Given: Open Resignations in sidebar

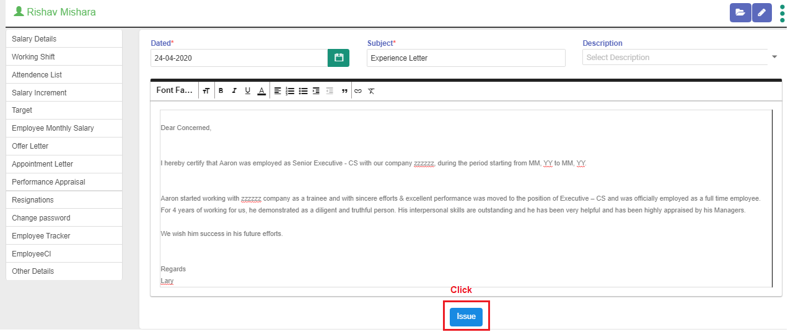Looking at the screenshot, I should [64, 200].
